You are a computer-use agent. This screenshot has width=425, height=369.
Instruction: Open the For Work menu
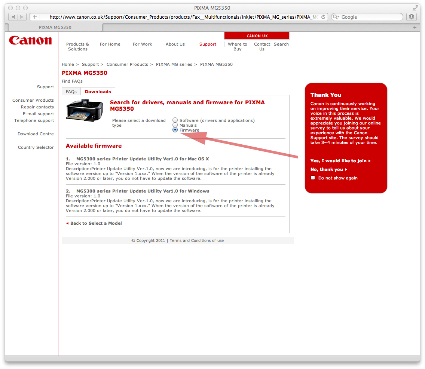[142, 44]
